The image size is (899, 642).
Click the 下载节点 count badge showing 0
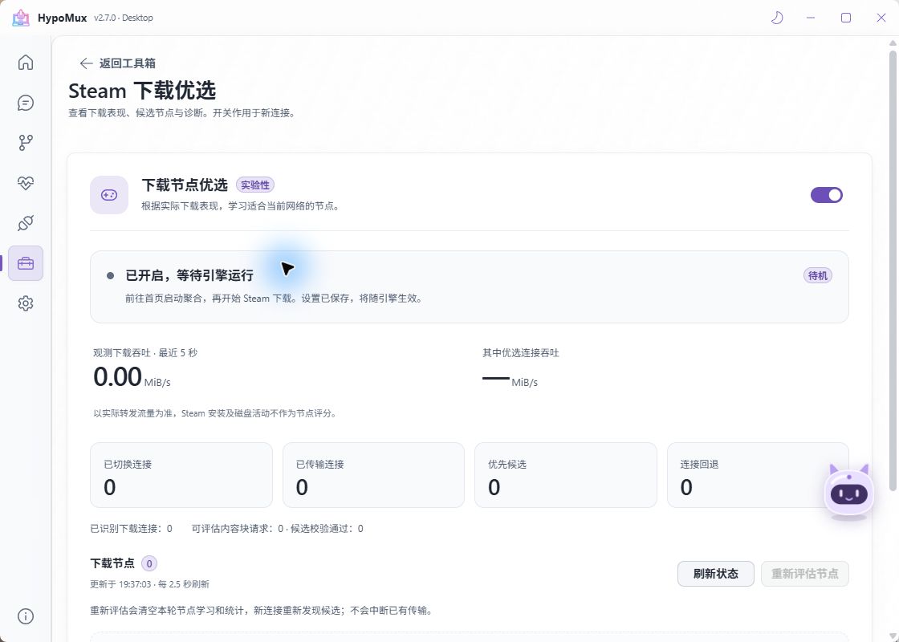pos(149,563)
